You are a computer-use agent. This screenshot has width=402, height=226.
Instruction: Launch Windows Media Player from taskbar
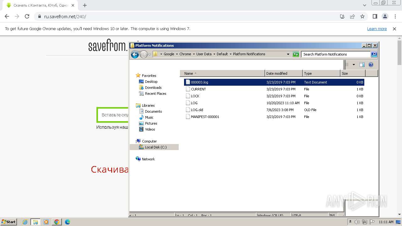pos(46,222)
